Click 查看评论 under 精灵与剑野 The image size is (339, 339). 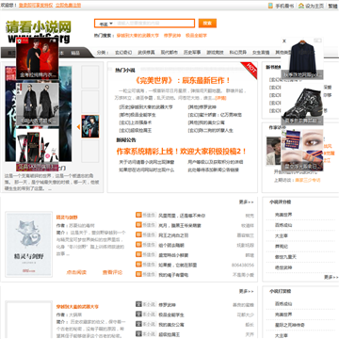112,272
